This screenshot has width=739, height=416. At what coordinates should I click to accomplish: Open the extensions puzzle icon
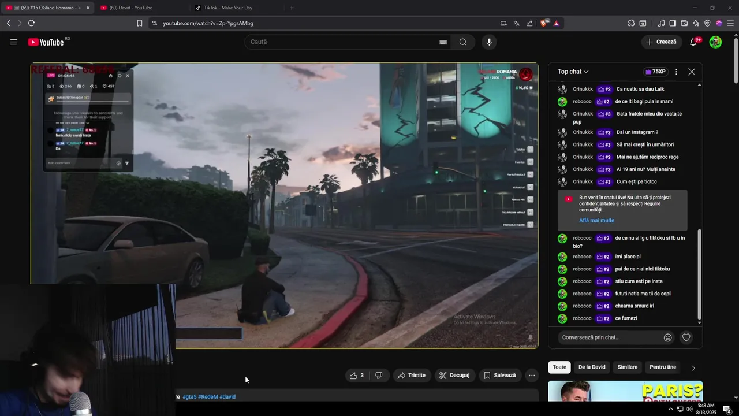click(631, 23)
